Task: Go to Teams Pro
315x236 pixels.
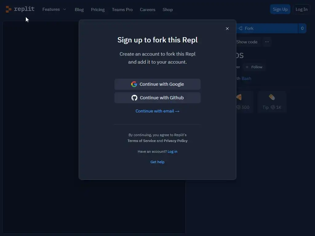Action: pyautogui.click(x=122, y=10)
